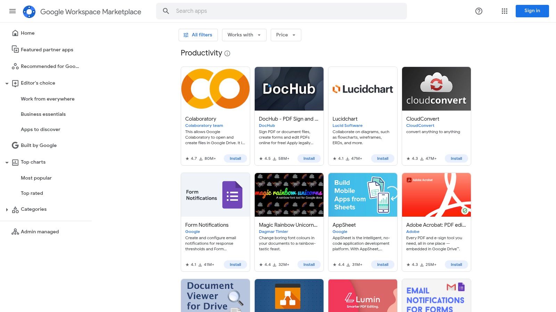Open the Google apps launcher grid

tap(504, 11)
